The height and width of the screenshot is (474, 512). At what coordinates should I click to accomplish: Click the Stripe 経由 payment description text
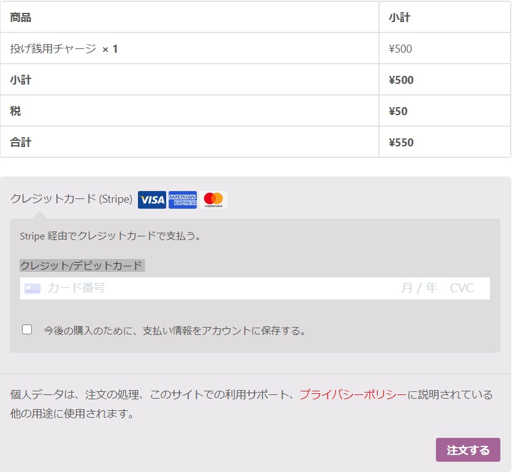(110, 236)
